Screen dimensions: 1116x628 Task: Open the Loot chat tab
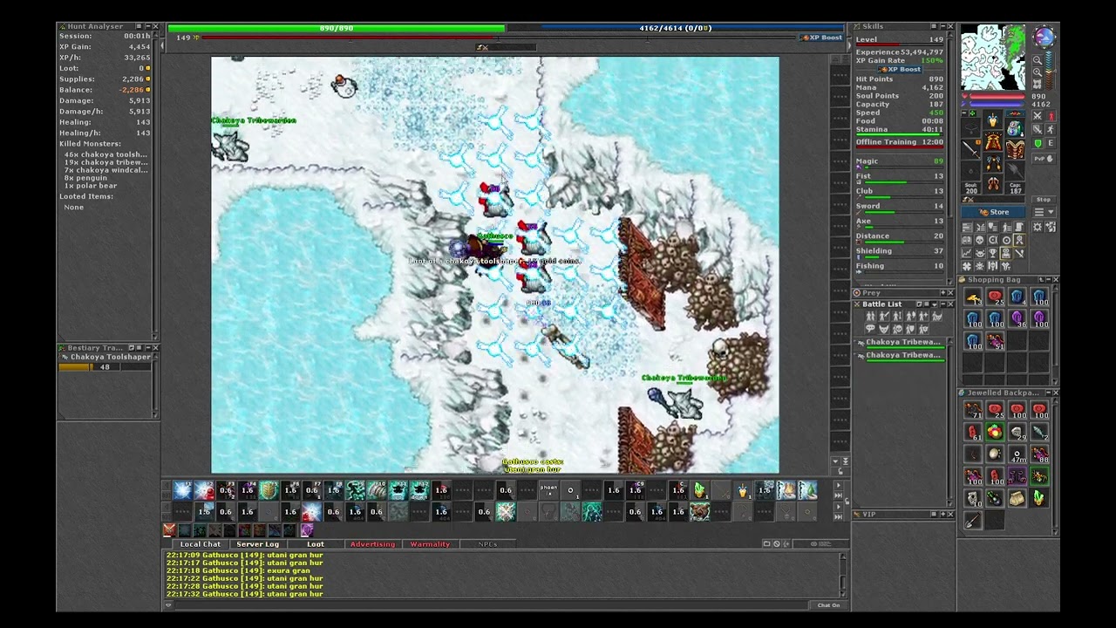[315, 544]
